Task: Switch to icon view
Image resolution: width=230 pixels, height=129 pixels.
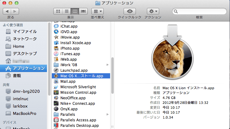Action: [58, 11]
